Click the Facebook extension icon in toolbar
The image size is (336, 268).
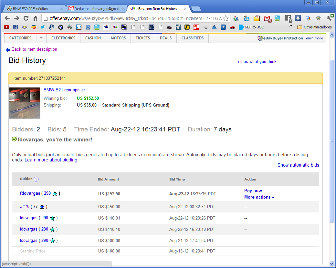(288, 19)
